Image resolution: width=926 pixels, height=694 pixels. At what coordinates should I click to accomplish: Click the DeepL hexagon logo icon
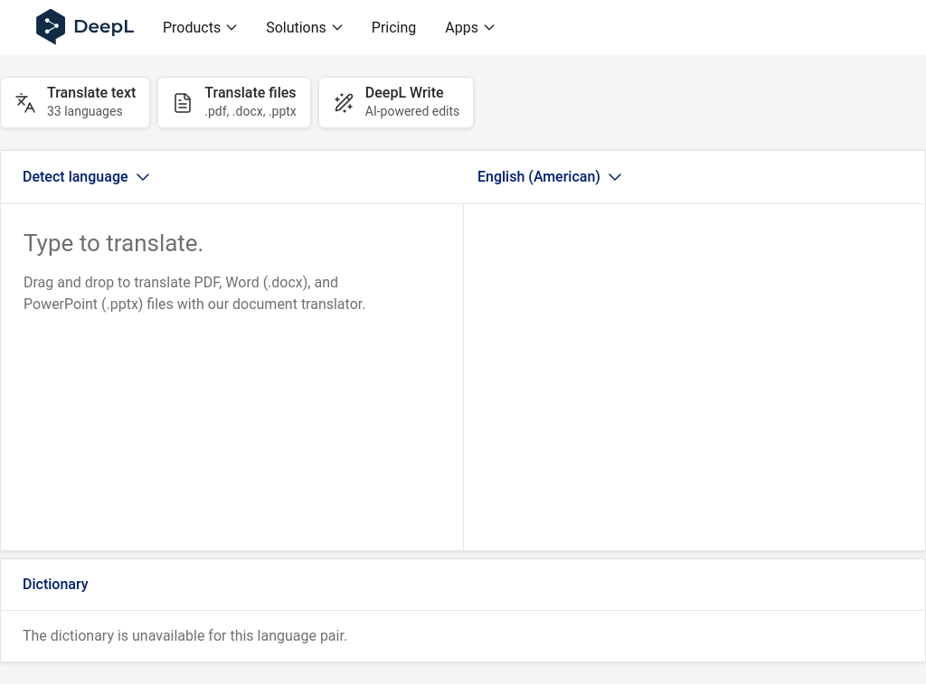pos(51,27)
